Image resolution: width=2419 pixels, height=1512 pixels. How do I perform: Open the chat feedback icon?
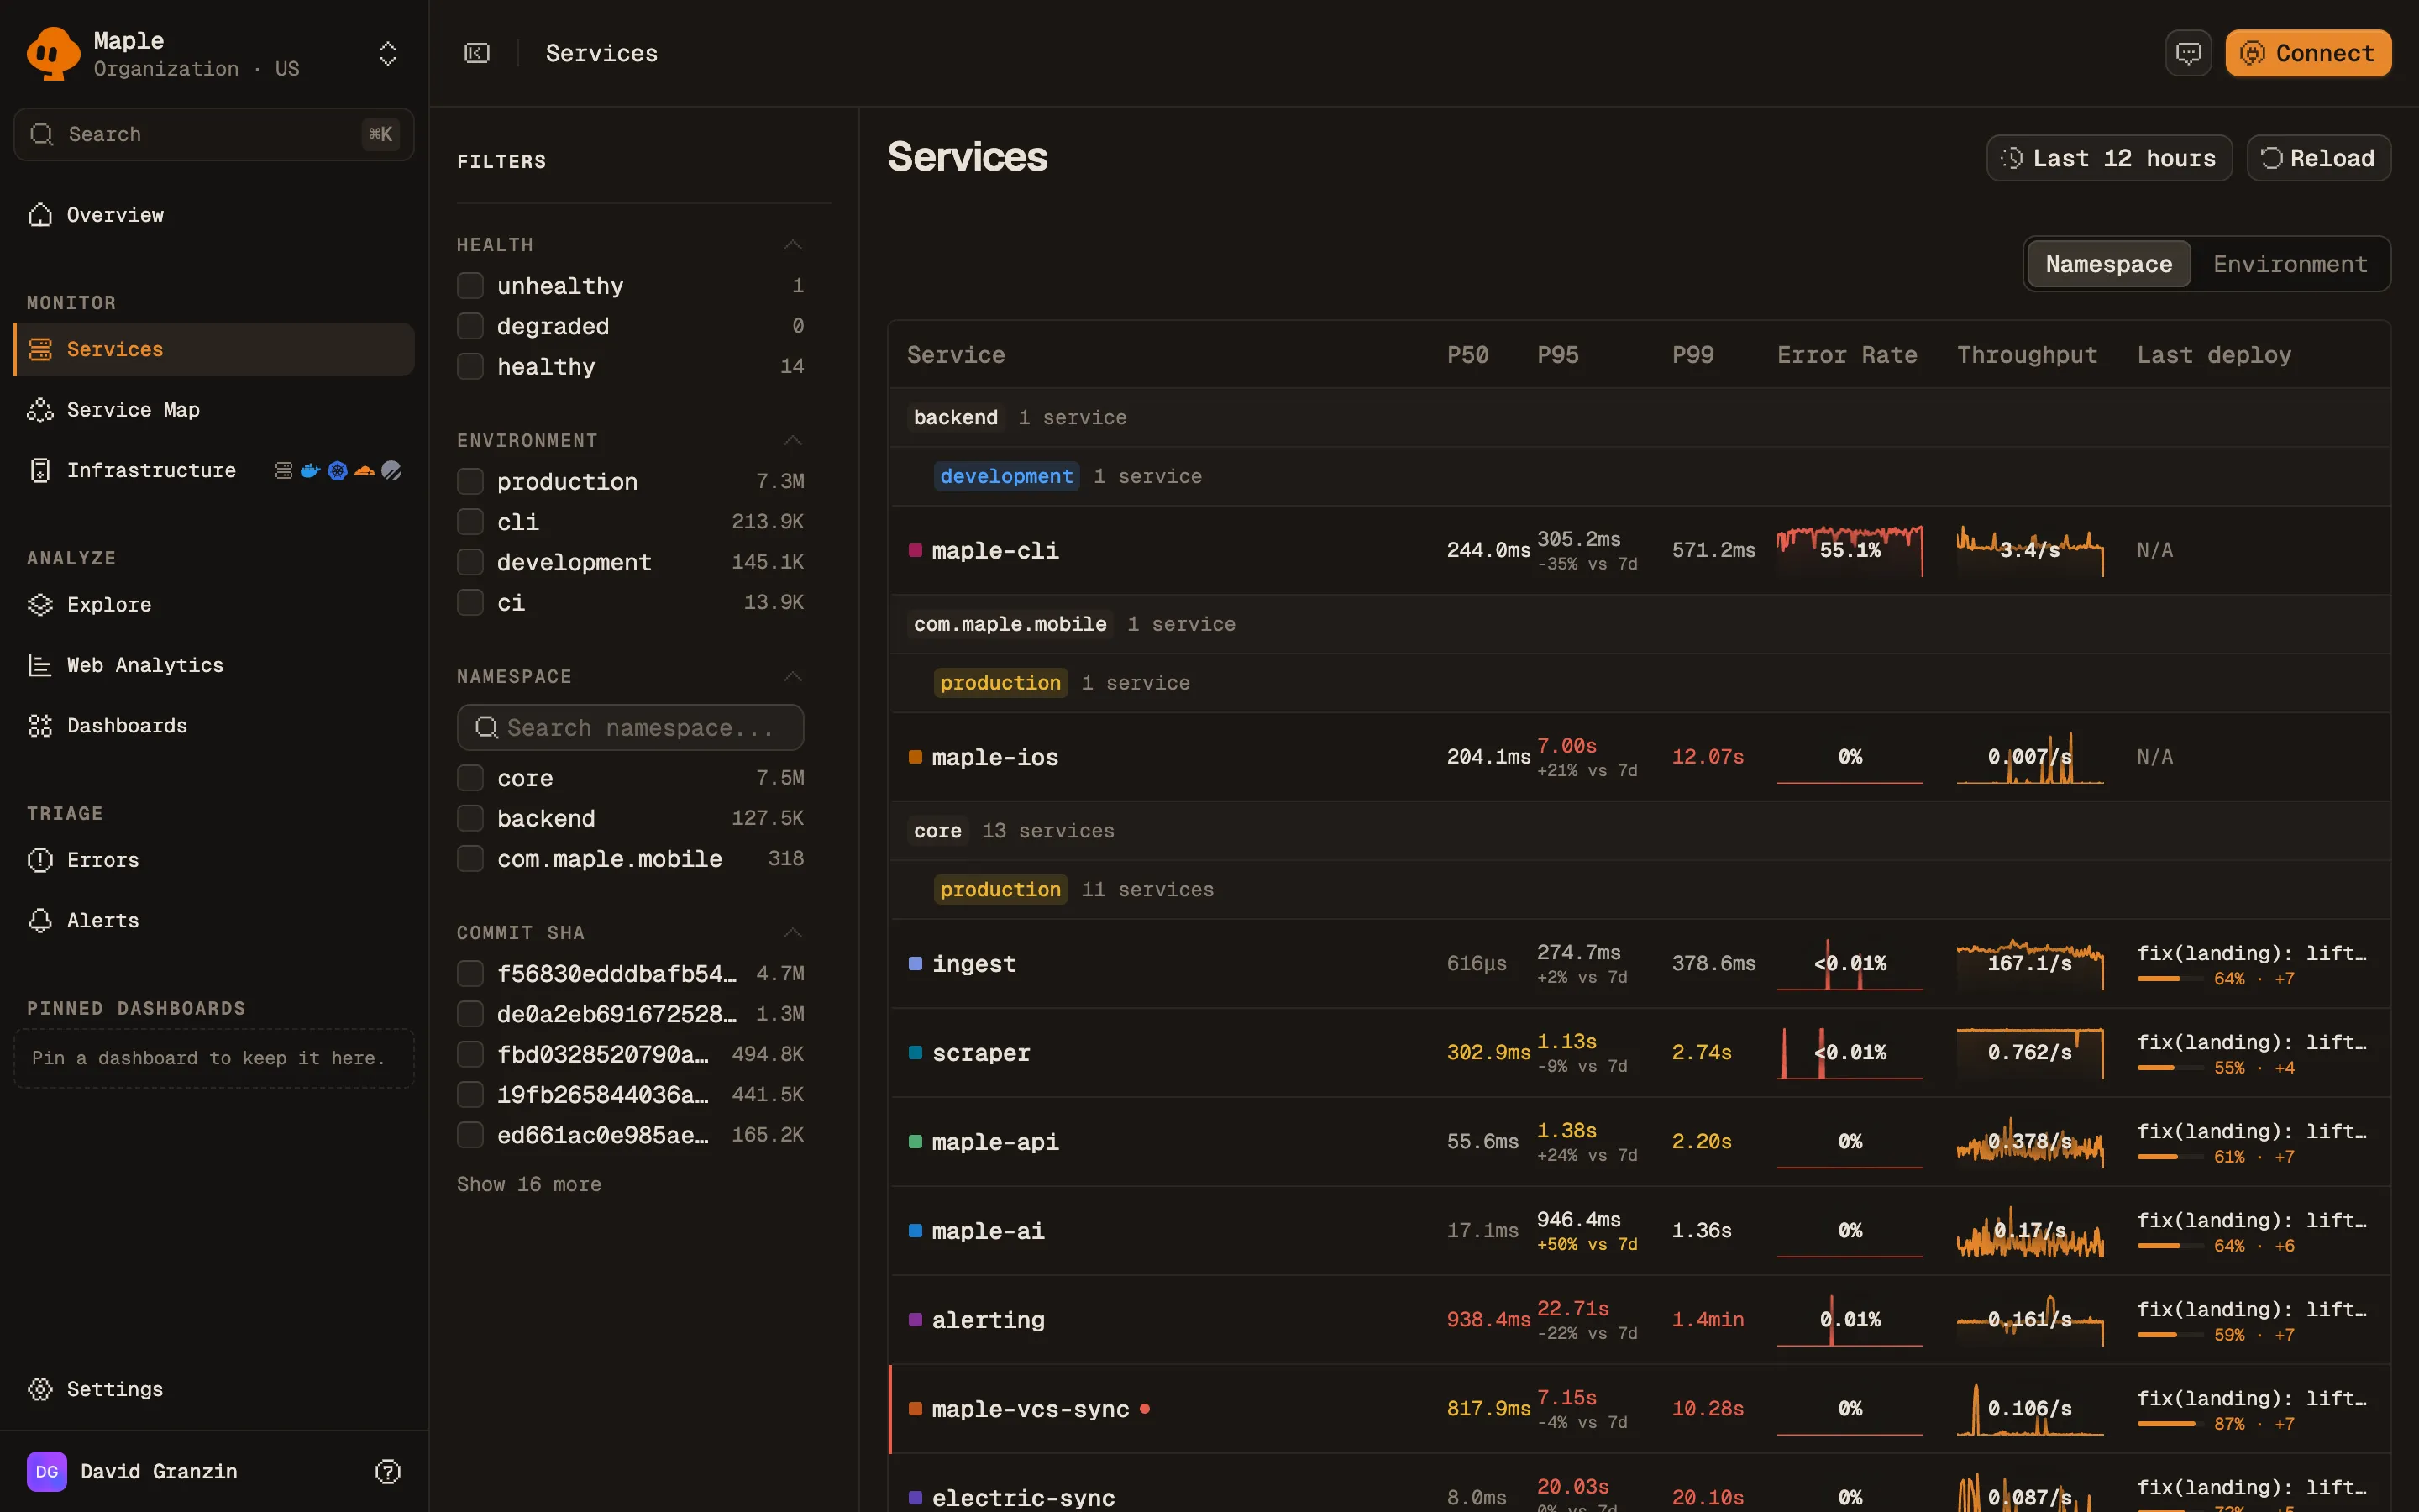(x=2188, y=53)
